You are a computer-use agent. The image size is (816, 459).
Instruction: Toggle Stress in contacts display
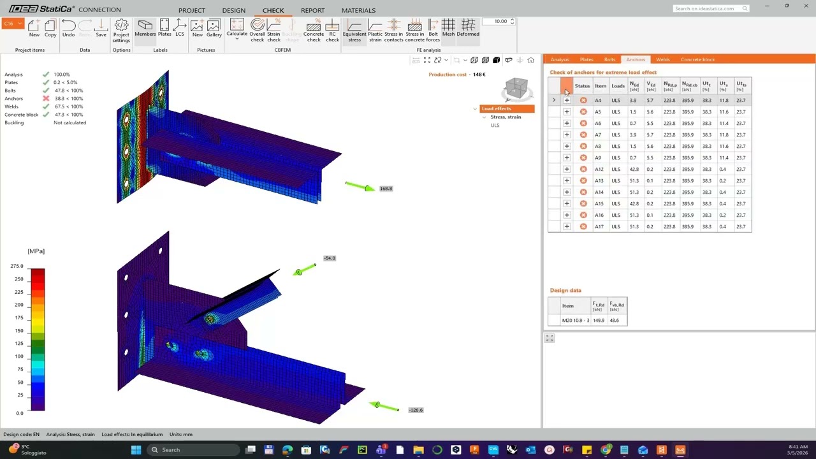tap(393, 31)
